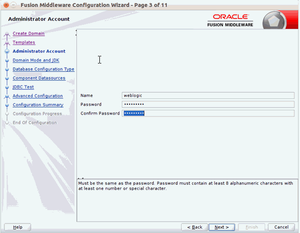The height and width of the screenshot is (233, 300).
Task: Click the Configuration Summary bullet icon
Action: pyautogui.click(x=7, y=105)
